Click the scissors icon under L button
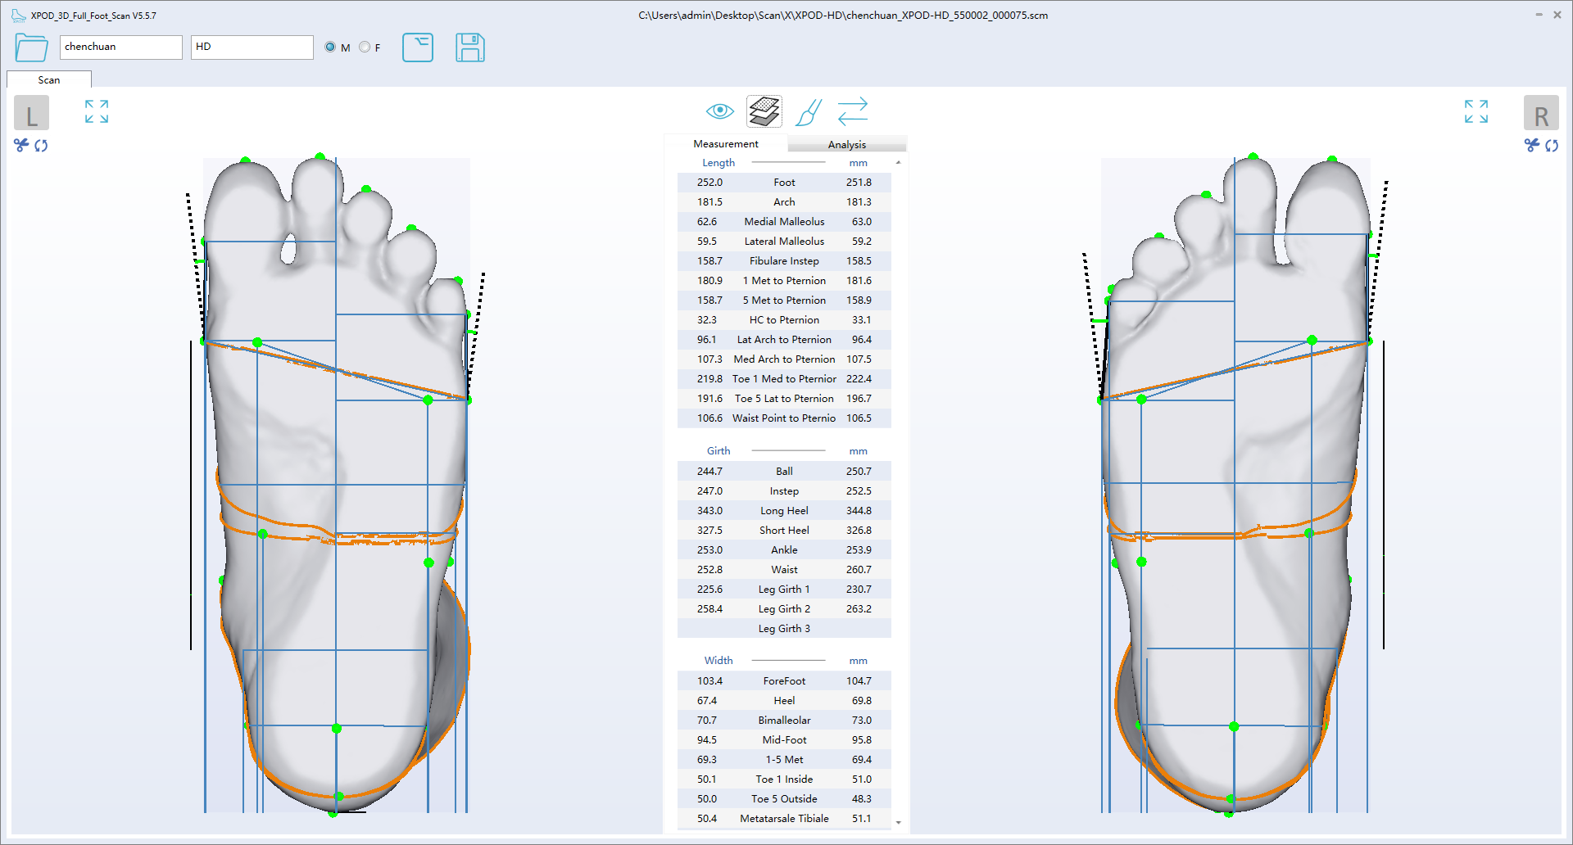The width and height of the screenshot is (1573, 845). click(x=21, y=145)
